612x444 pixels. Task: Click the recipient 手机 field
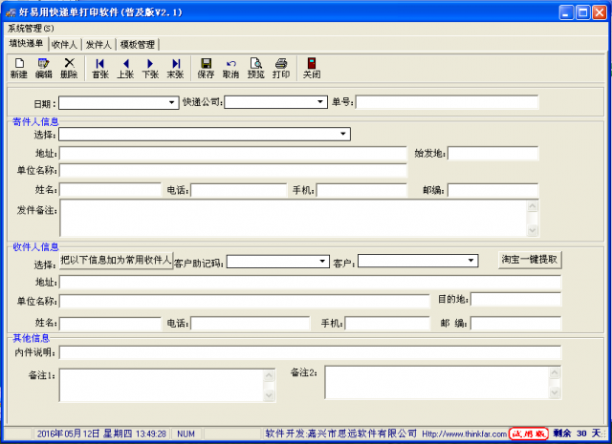click(x=387, y=323)
